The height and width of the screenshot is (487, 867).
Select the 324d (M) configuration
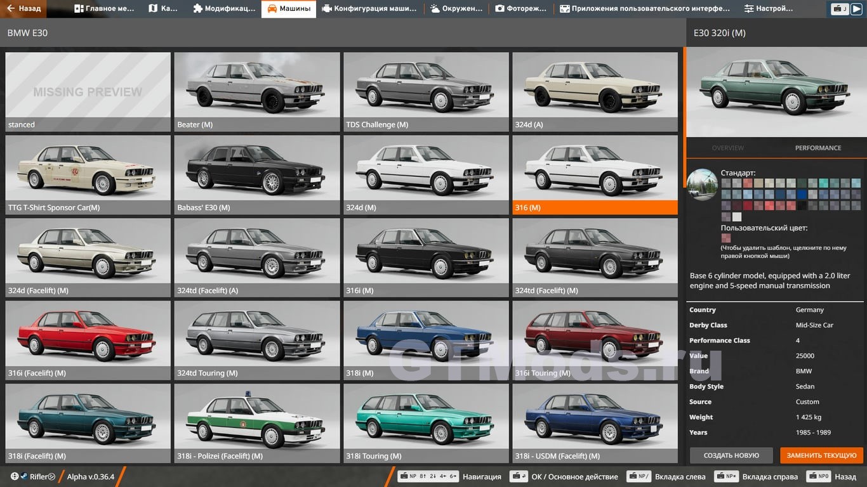click(426, 174)
